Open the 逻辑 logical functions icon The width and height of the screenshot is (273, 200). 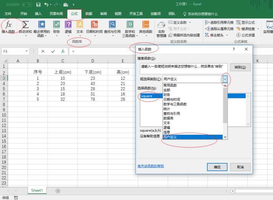click(x=68, y=25)
